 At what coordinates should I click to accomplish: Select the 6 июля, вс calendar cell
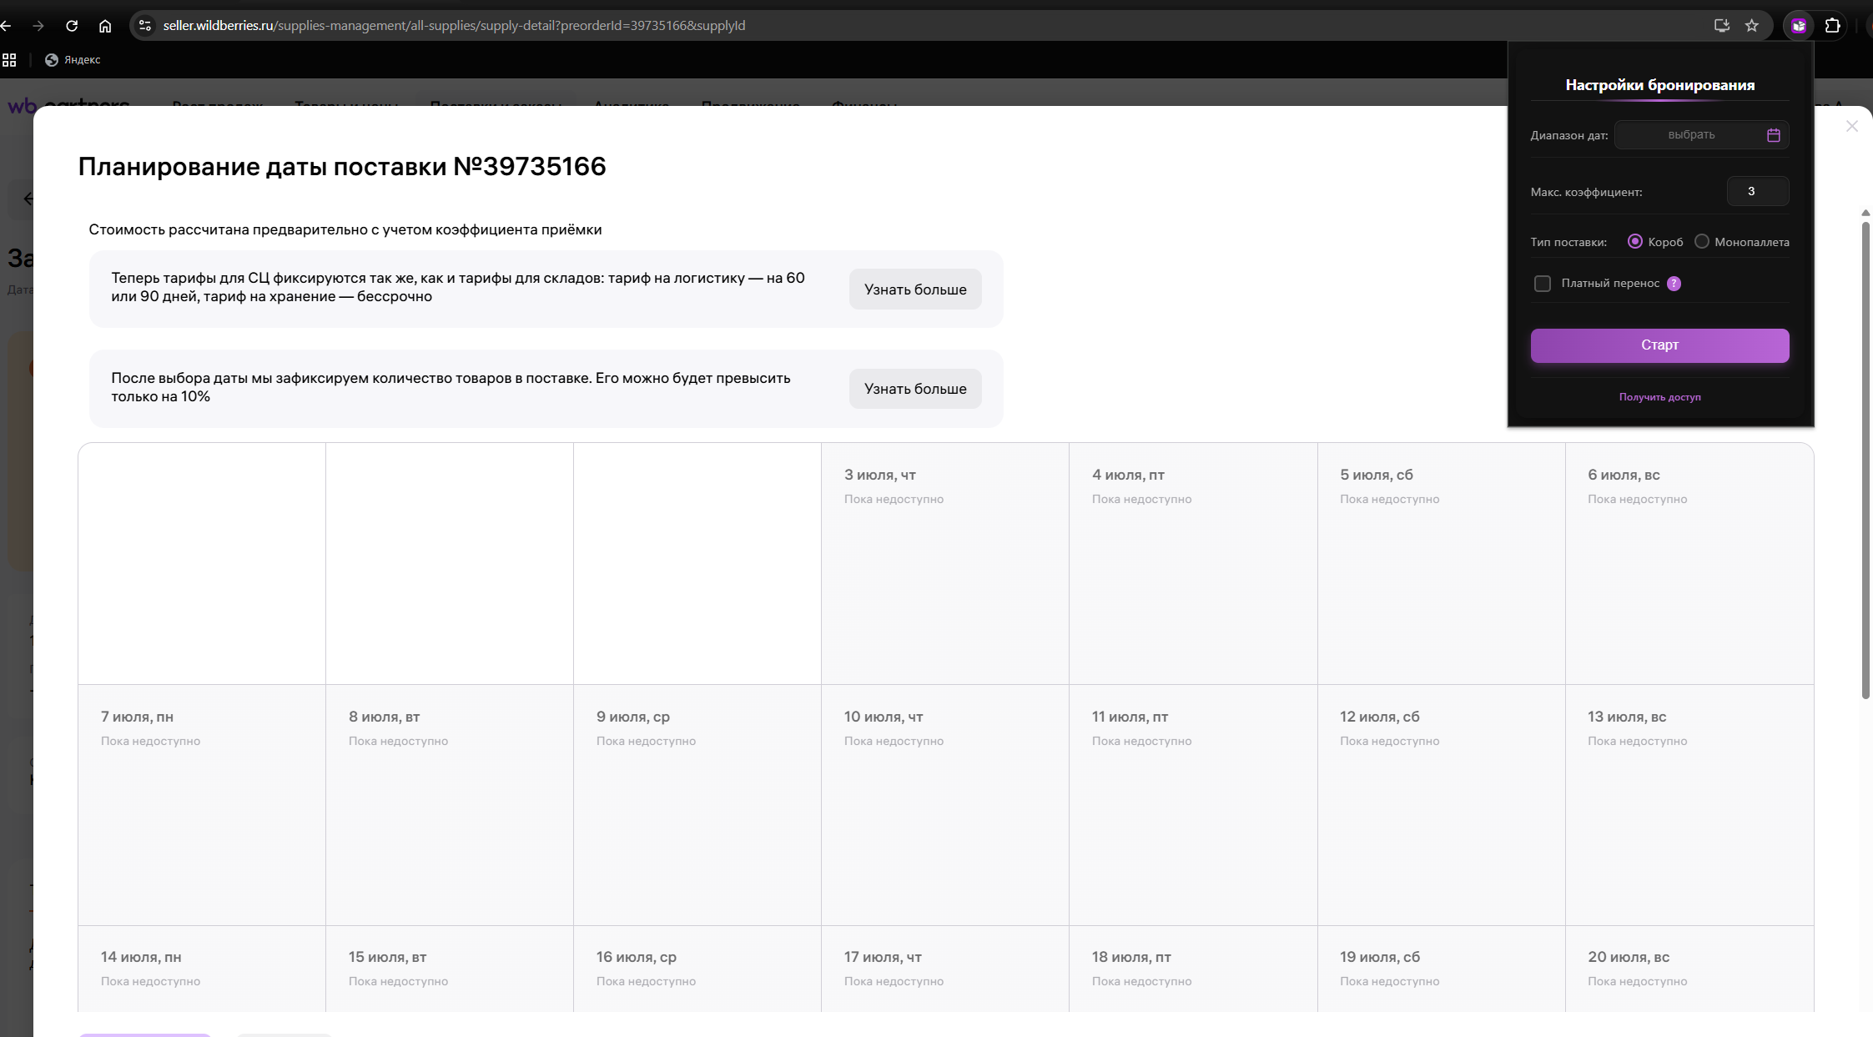1689,563
